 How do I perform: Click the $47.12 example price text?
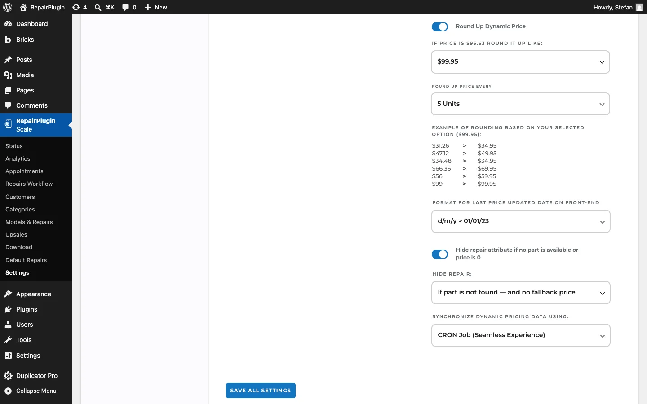tap(440, 154)
